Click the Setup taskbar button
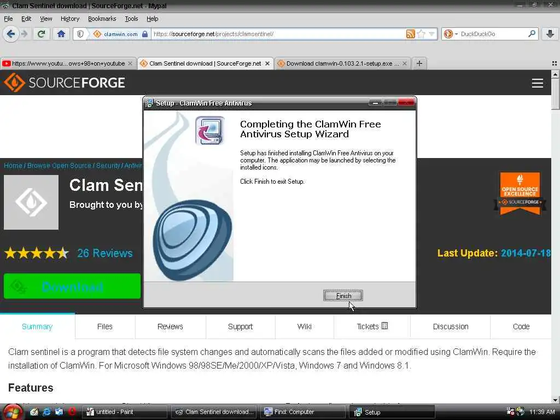 click(x=392, y=412)
